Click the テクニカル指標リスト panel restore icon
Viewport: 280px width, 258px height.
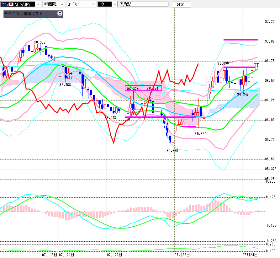[60, 13]
